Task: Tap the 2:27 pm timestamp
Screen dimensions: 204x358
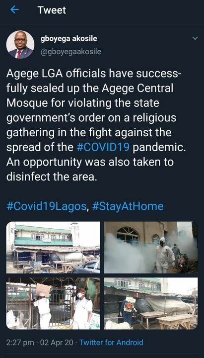Action: [x=20, y=343]
